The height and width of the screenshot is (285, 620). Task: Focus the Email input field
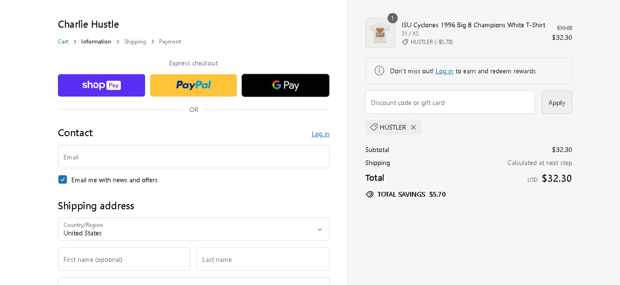193,157
